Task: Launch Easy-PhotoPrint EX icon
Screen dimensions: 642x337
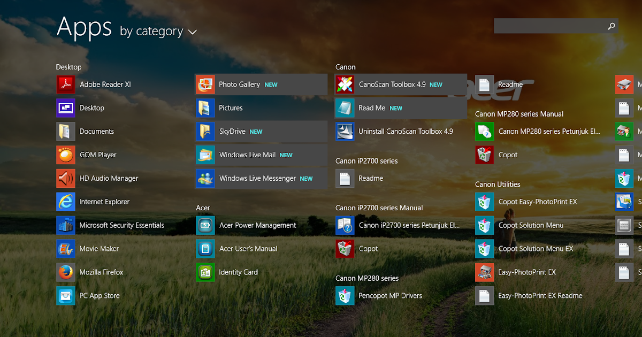Action: click(x=485, y=272)
